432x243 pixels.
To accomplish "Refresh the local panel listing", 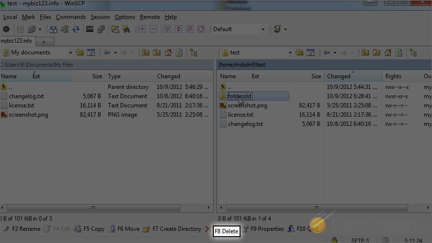I will pos(179,52).
